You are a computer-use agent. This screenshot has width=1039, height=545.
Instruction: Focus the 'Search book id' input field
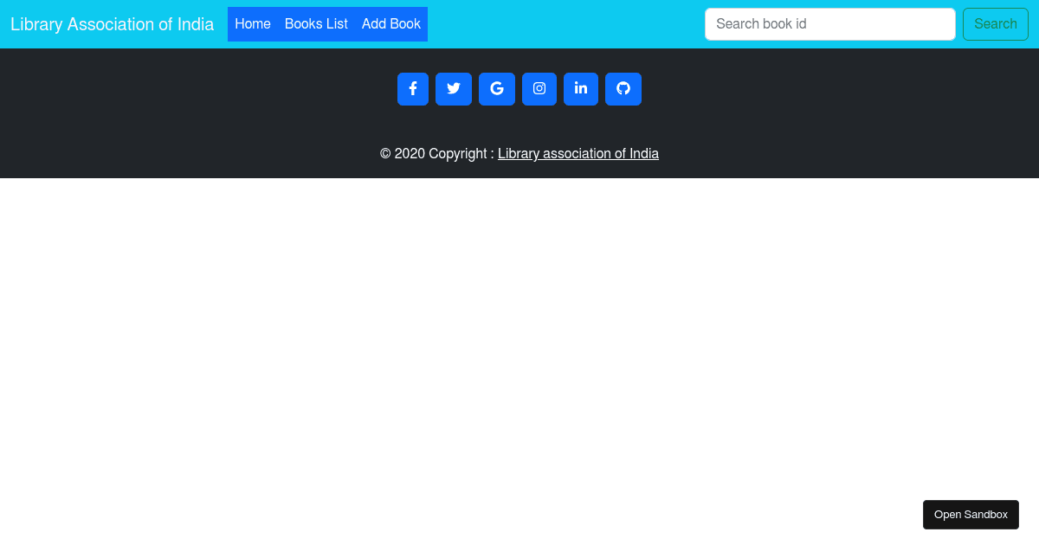point(829,23)
